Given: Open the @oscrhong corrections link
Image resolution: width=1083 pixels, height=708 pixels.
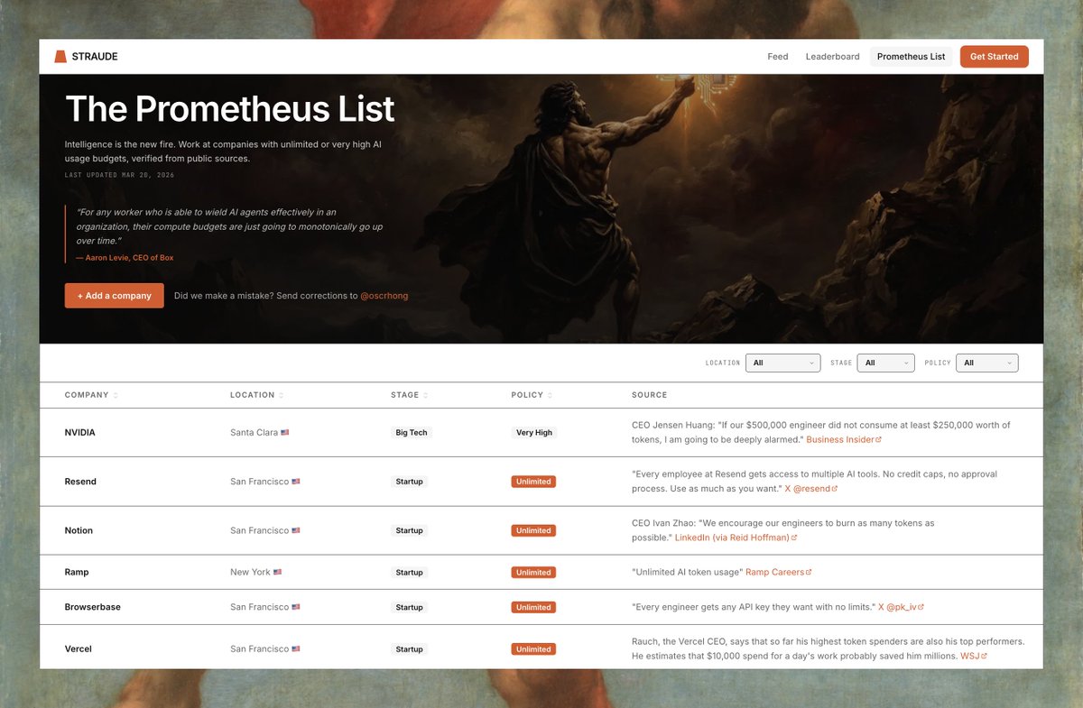Looking at the screenshot, I should pyautogui.click(x=384, y=296).
